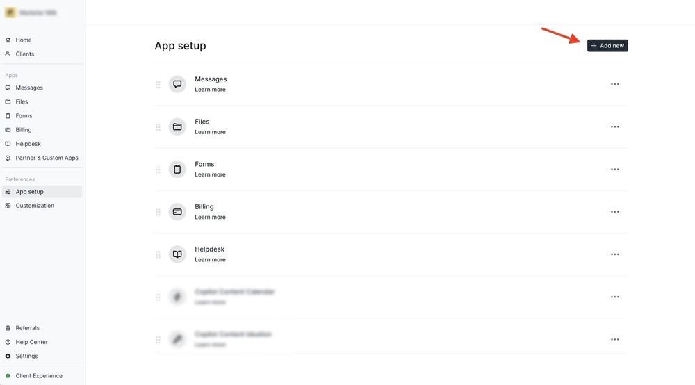
Task: Go to Clients in the sidebar
Action: tap(25, 54)
